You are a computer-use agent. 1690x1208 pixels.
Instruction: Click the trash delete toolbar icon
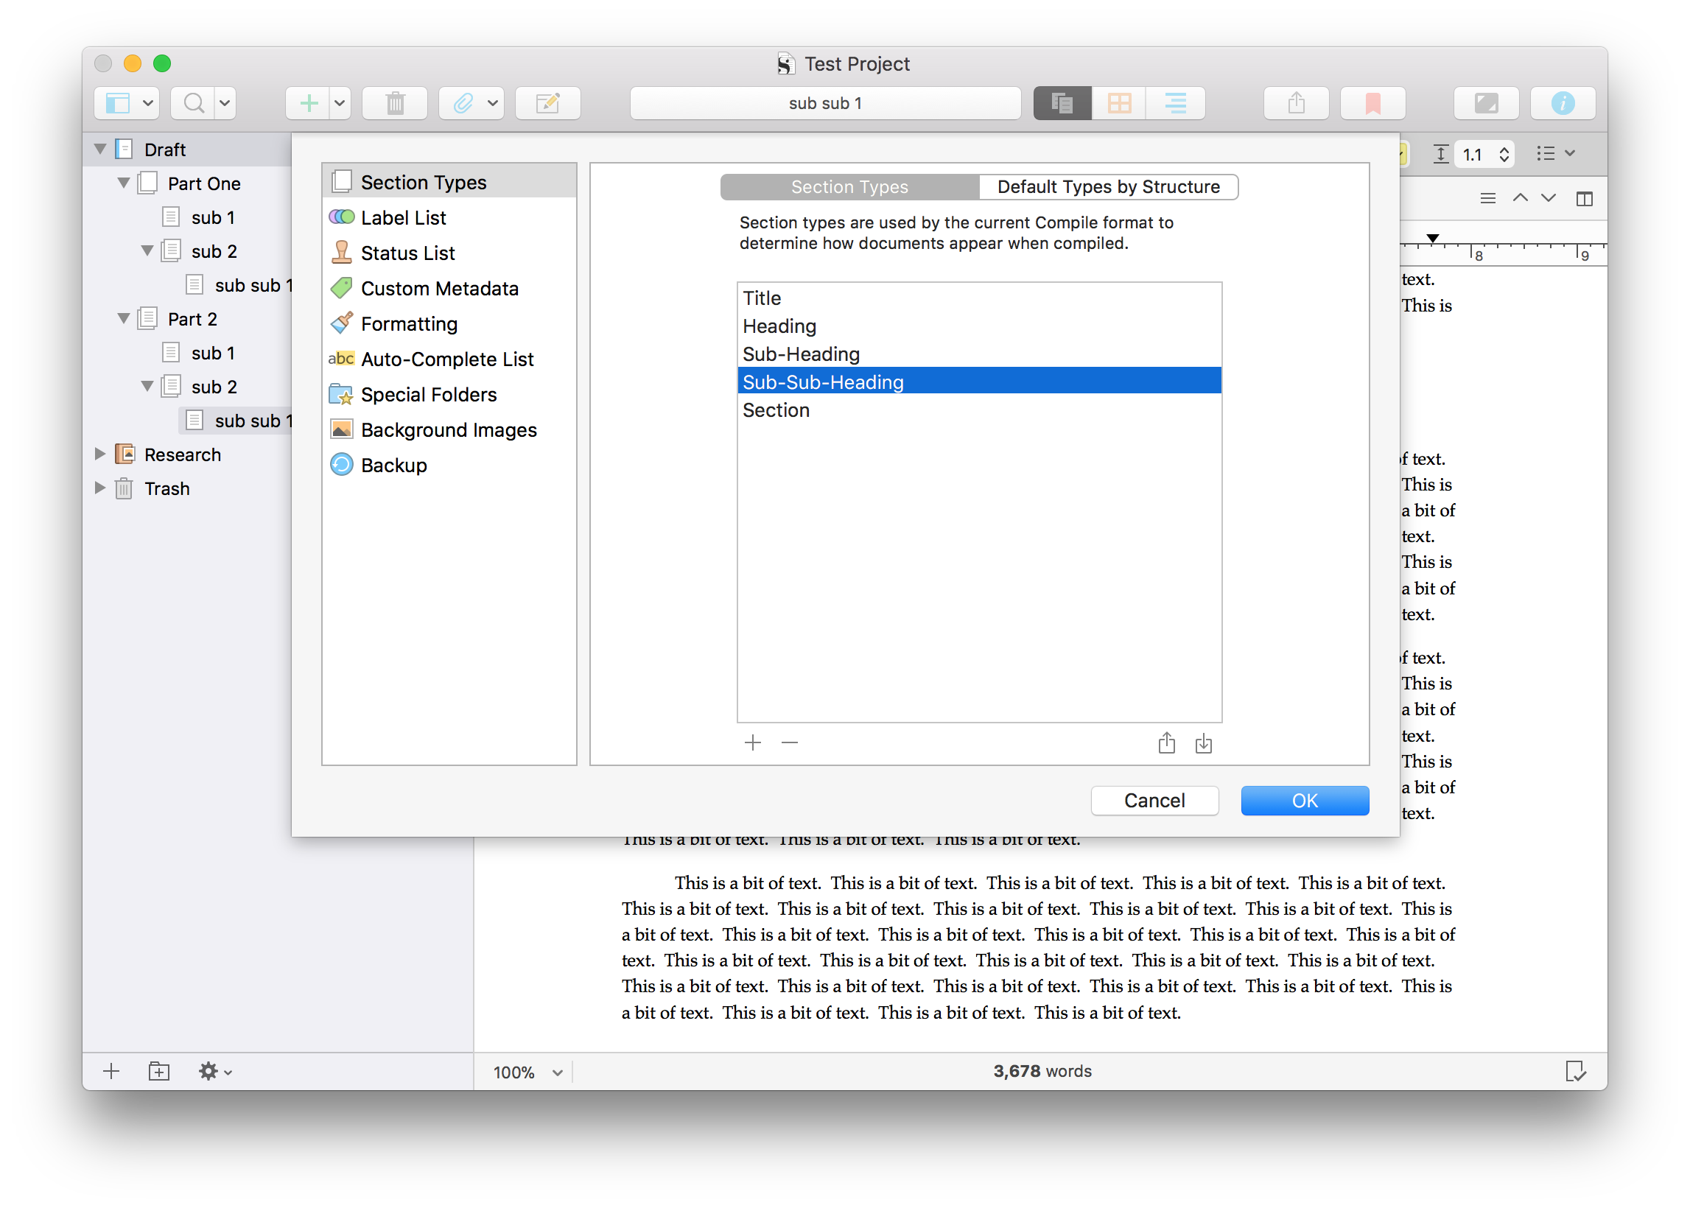[395, 102]
